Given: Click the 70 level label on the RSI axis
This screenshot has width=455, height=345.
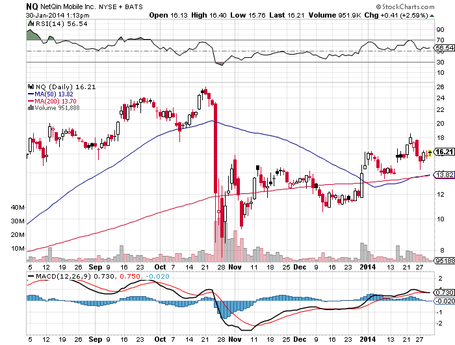Looking at the screenshot, I should 440,40.
